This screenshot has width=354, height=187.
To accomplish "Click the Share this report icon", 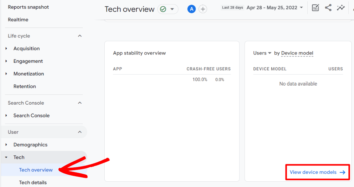I will pos(328,7).
